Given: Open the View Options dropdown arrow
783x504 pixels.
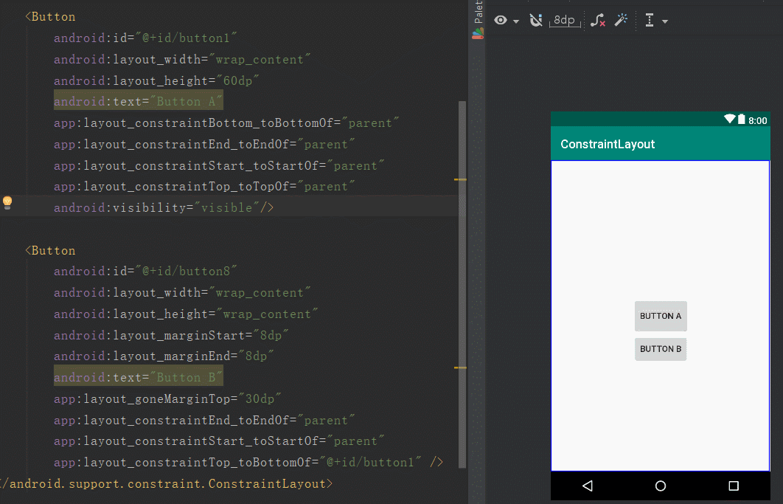Looking at the screenshot, I should point(516,21).
